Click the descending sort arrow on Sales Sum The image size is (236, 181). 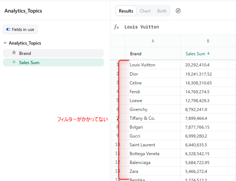click(208, 53)
